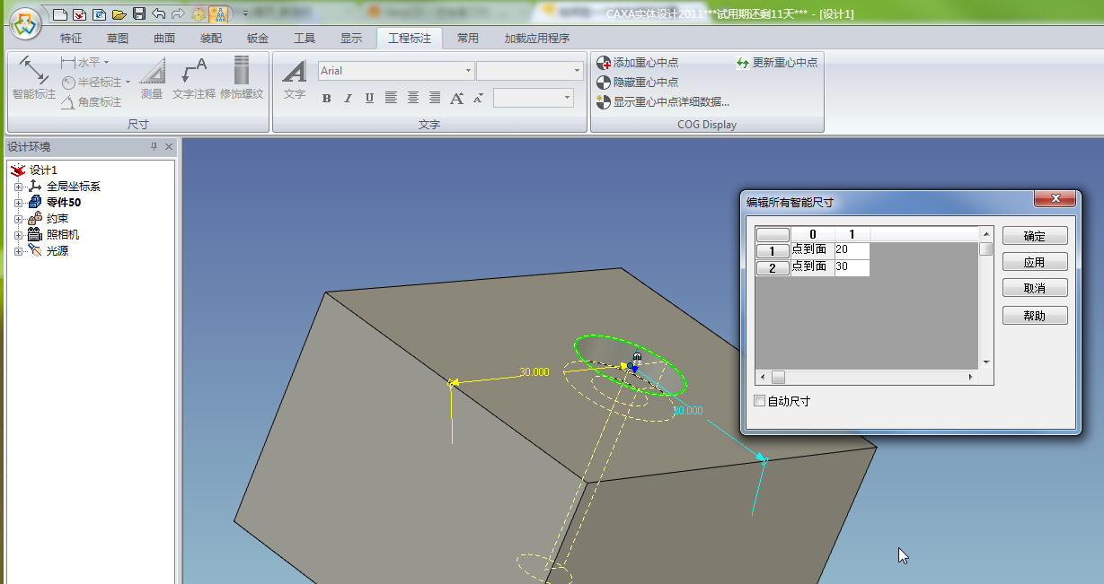Screen dimensions: 1104x584
Task: Toggle Underline text formatting
Action: pyautogui.click(x=369, y=99)
